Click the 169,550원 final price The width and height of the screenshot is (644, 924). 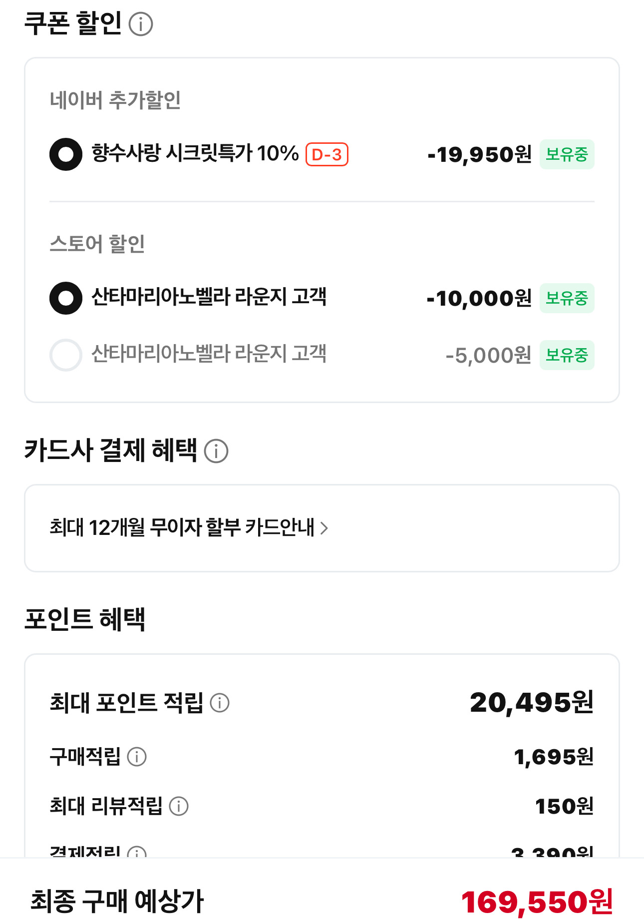coord(537,902)
